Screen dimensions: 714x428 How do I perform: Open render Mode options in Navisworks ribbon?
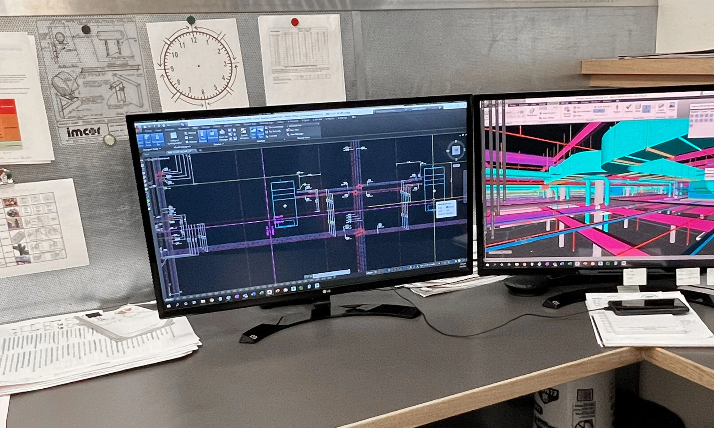(x=638, y=108)
